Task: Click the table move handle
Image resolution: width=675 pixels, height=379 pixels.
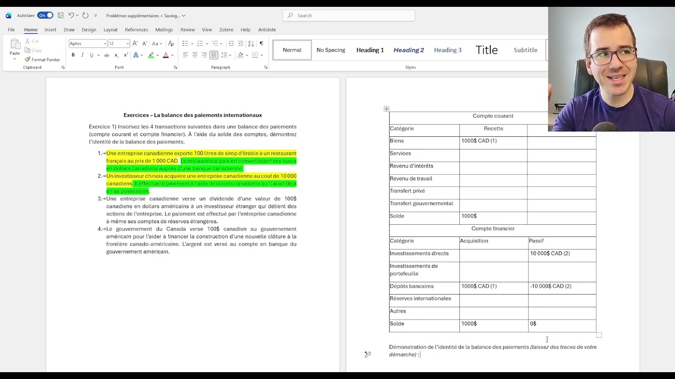Action: point(386,109)
